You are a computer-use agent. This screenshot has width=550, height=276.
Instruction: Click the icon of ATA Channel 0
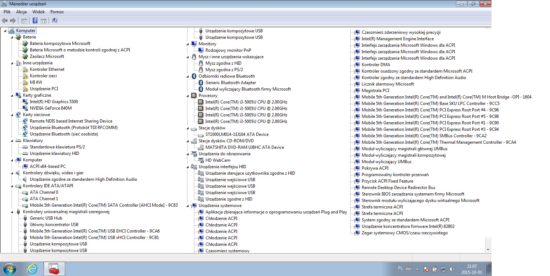coord(25,192)
